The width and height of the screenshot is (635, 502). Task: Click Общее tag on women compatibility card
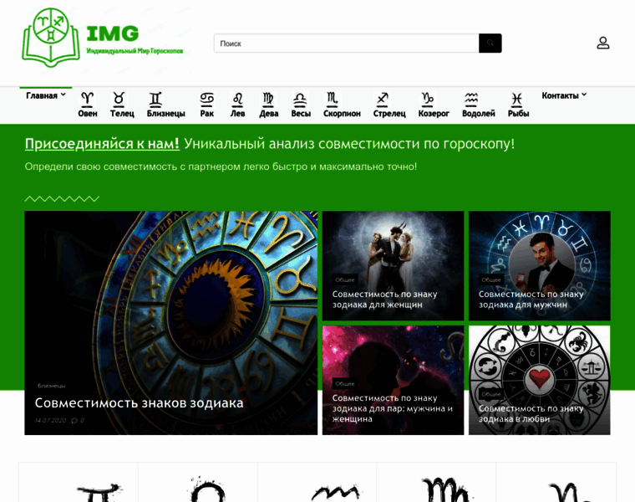pyautogui.click(x=344, y=279)
